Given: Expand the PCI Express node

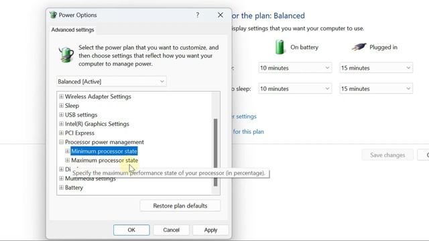Looking at the screenshot, I should coord(61,133).
